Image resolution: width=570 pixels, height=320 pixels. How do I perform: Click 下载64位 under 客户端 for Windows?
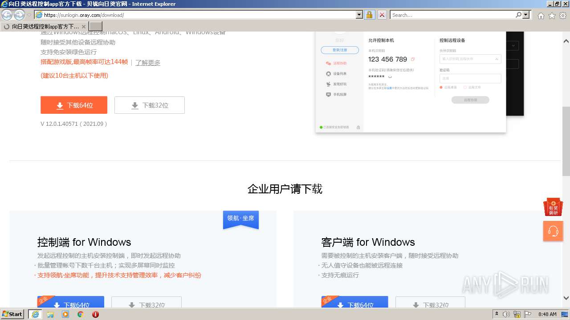coord(354,302)
